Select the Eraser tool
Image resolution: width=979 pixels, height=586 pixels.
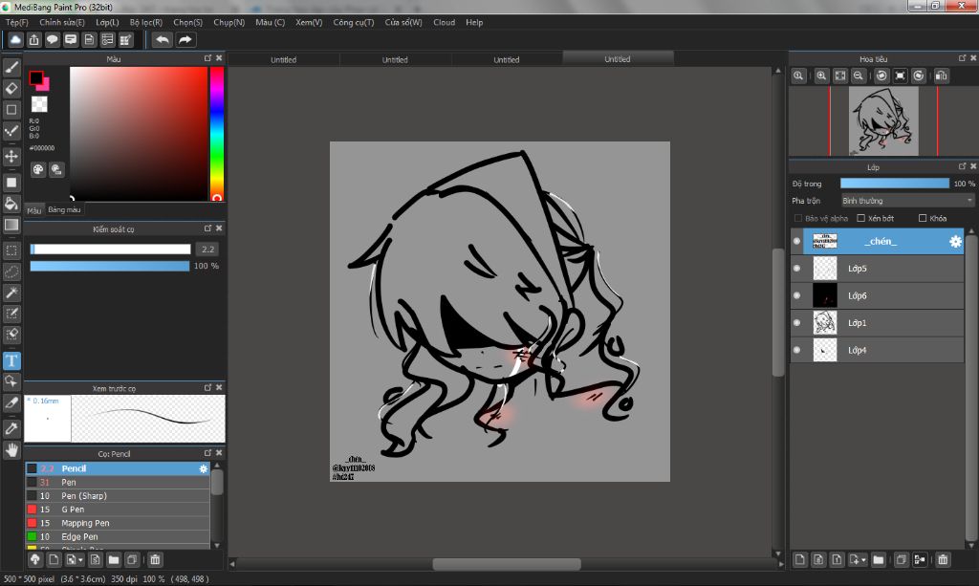11,89
